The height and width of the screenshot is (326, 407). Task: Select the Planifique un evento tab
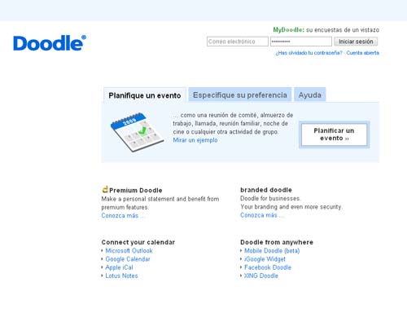coord(145,95)
